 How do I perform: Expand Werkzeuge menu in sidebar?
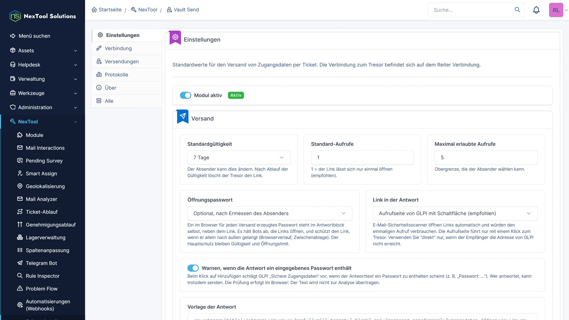point(43,93)
